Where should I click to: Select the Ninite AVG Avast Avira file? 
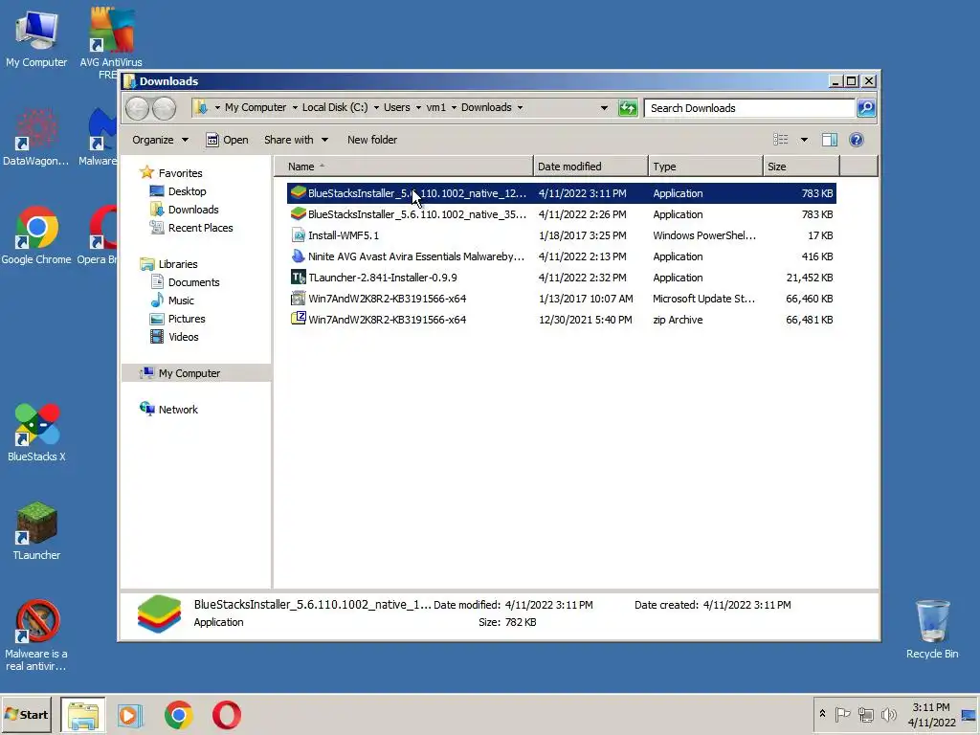(x=561, y=256)
